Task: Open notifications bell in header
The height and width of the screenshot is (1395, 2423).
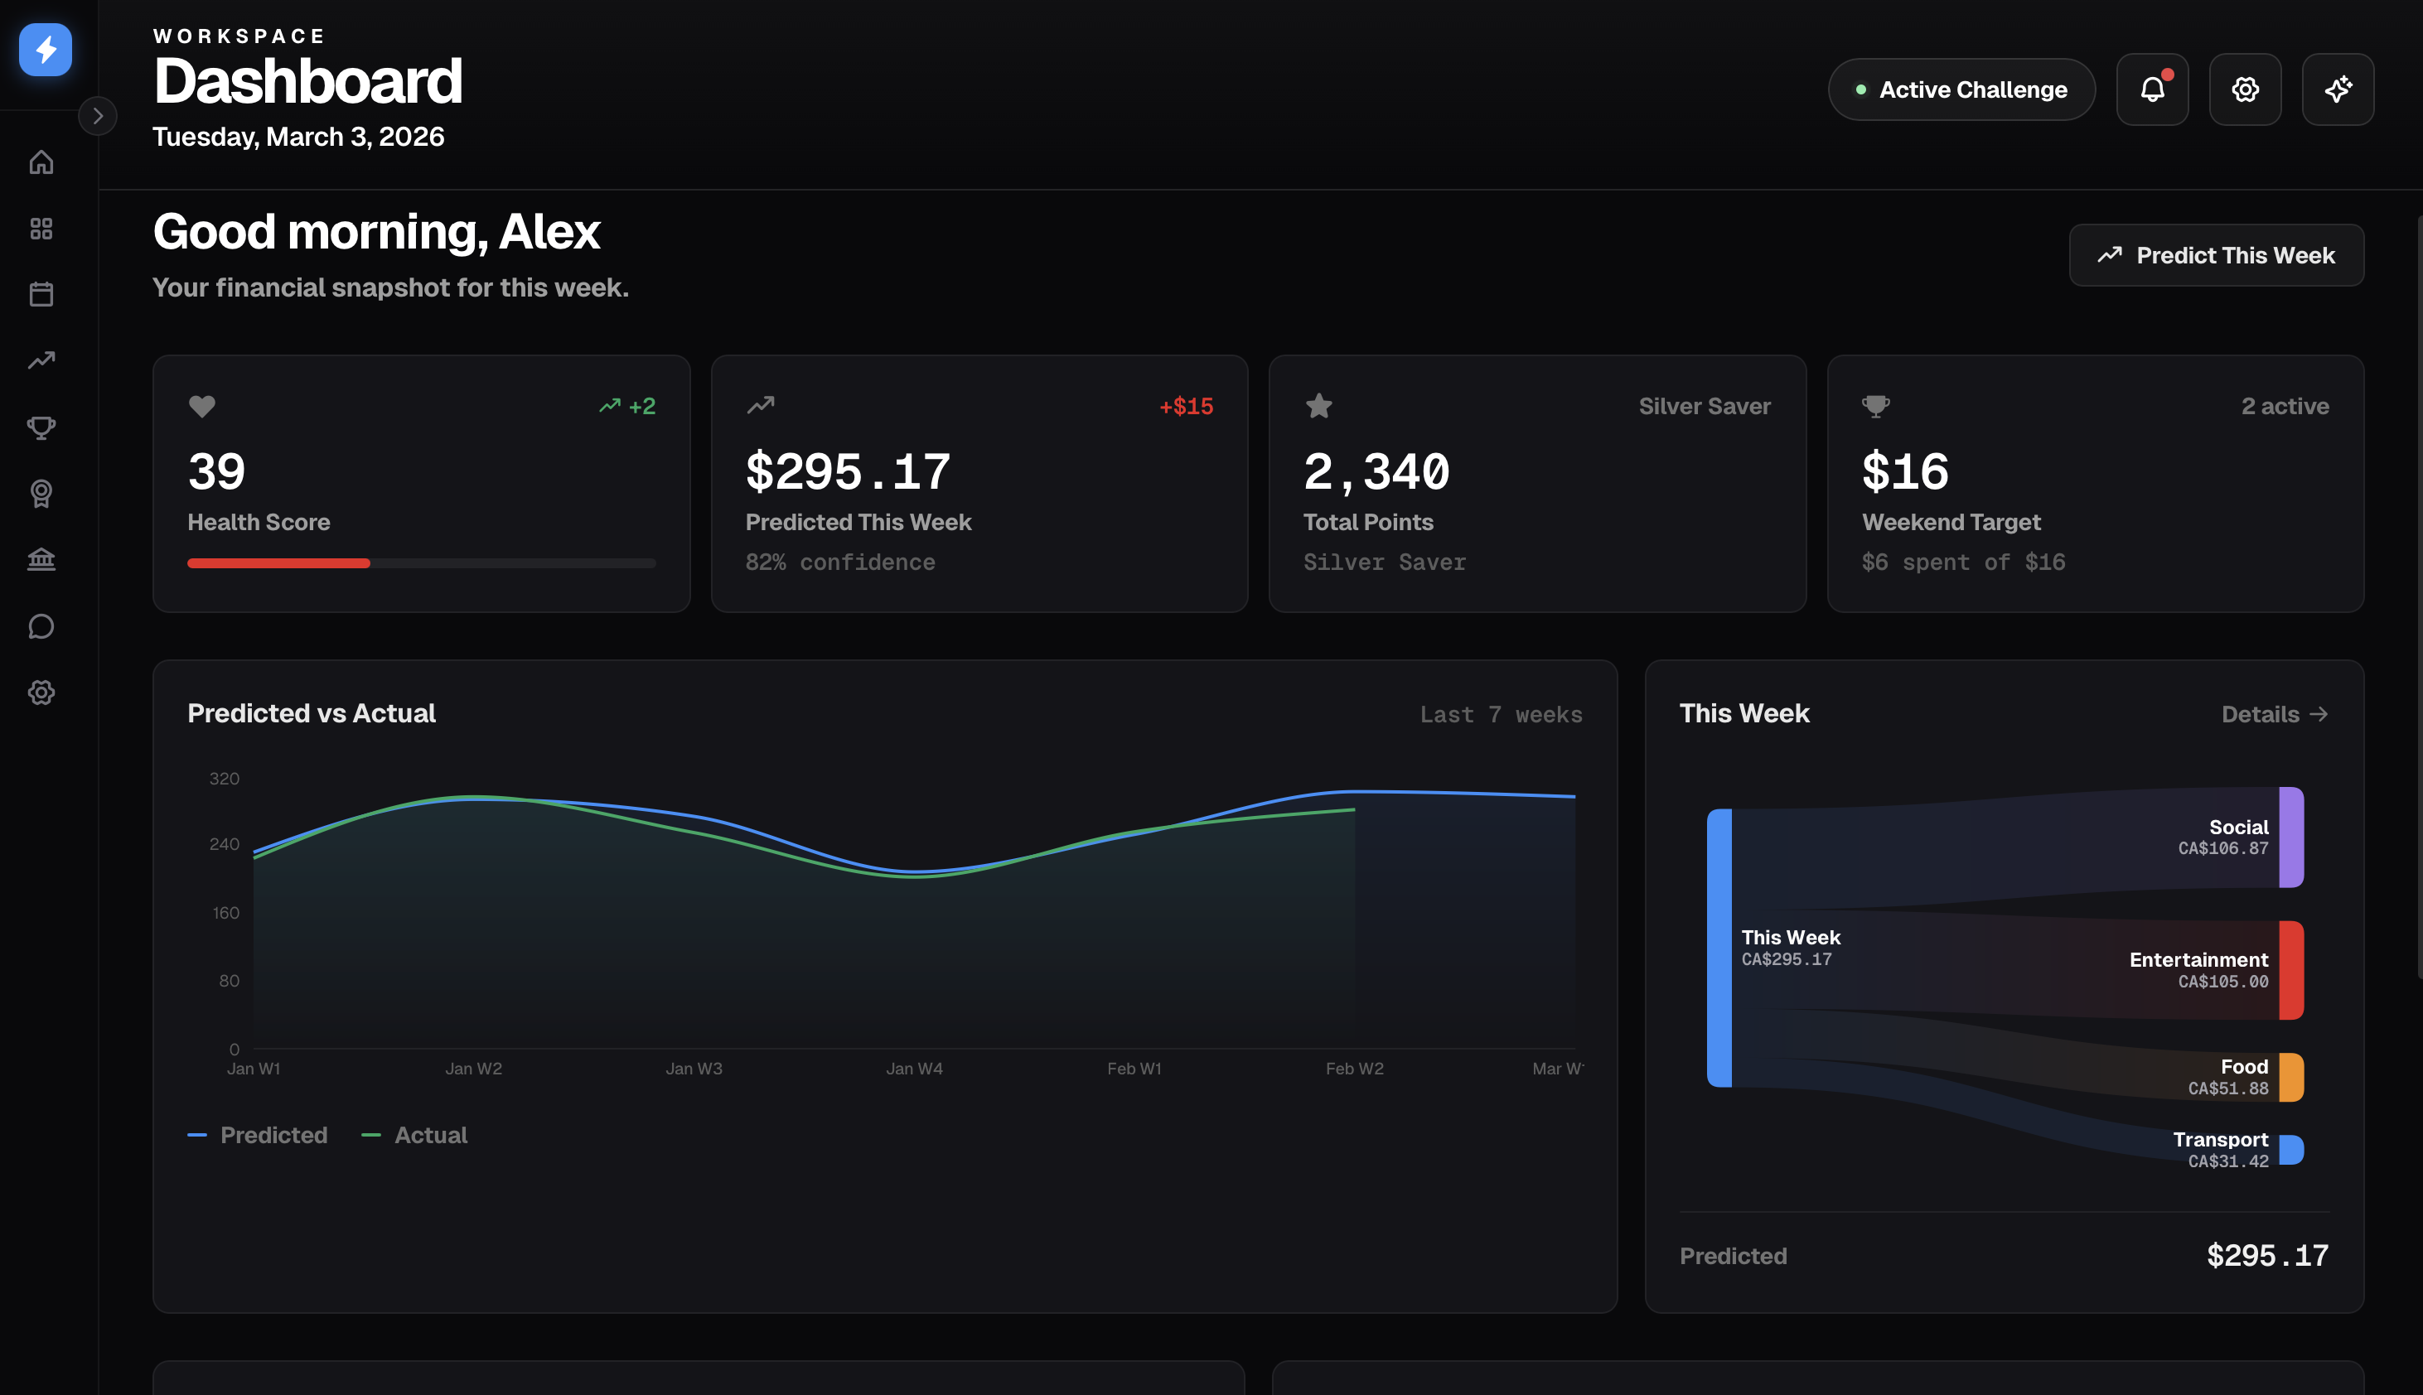Action: [2152, 89]
